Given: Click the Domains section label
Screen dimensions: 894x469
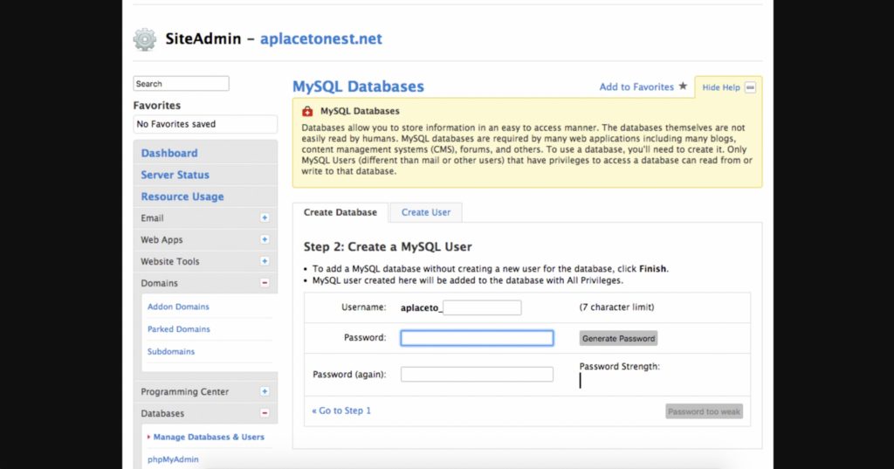Looking at the screenshot, I should (x=159, y=283).
